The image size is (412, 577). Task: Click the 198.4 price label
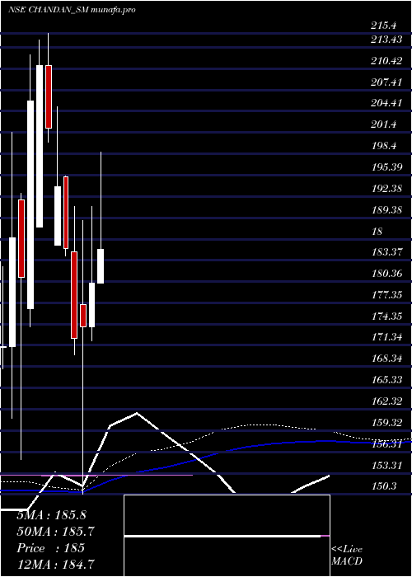coord(384,146)
